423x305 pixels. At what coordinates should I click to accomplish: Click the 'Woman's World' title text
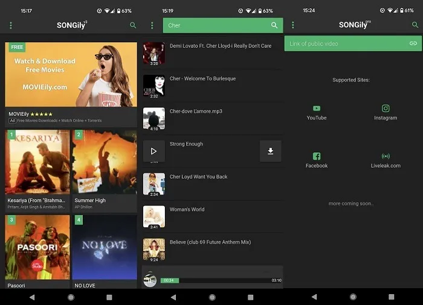(x=187, y=209)
